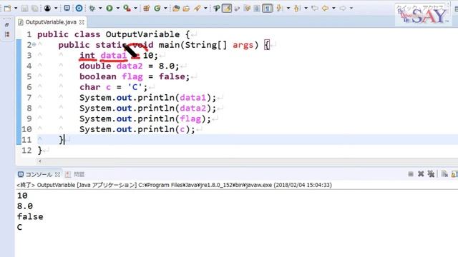The height and width of the screenshot is (257, 458).
Task: Select the OutputVariable.java editor tab
Action: pos(51,22)
